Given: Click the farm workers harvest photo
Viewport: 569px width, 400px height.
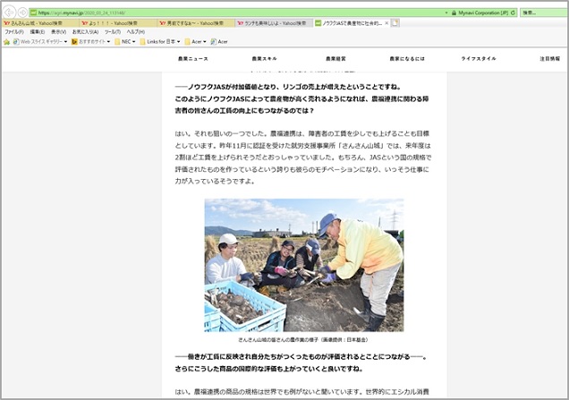Looking at the screenshot, I should 304,265.
